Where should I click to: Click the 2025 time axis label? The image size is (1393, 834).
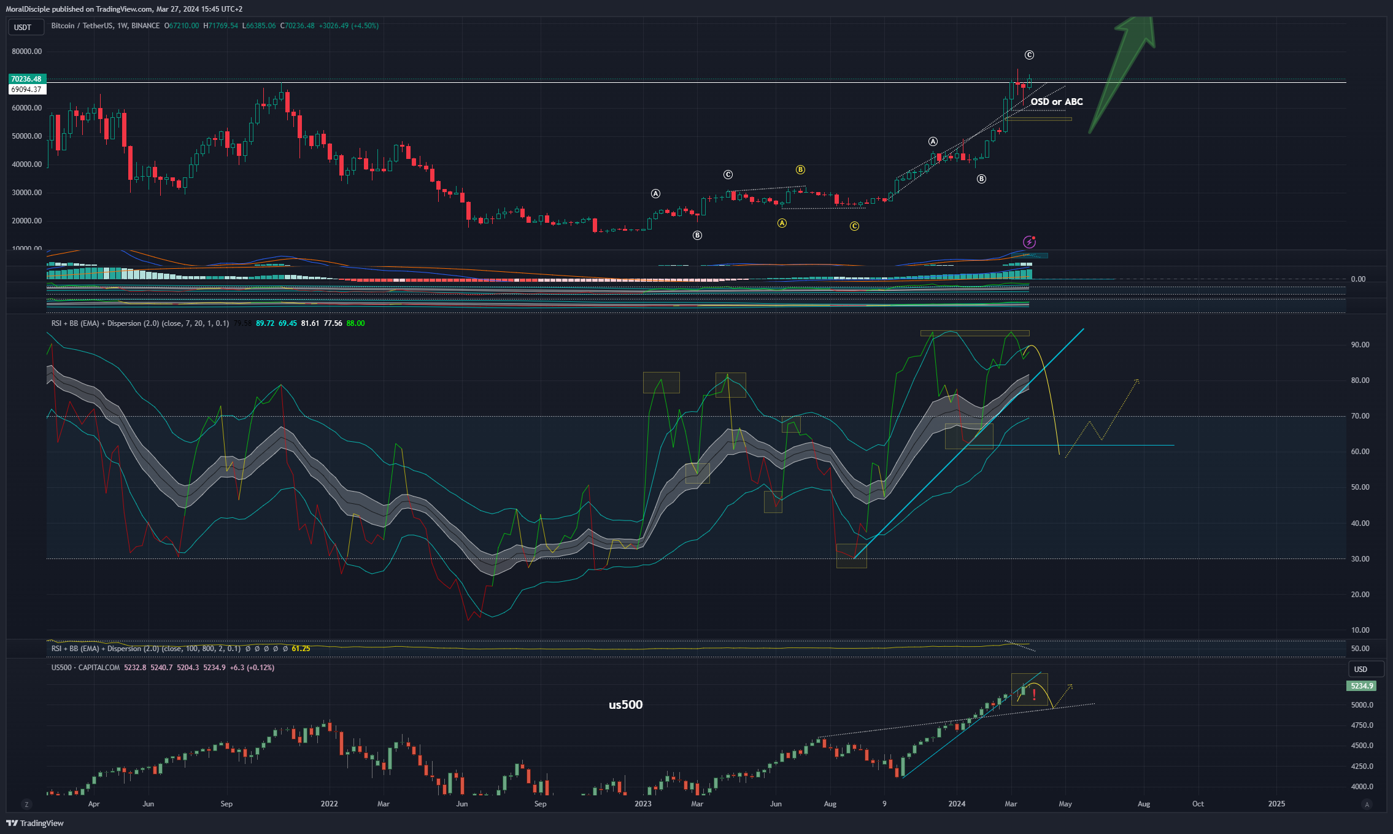point(1276,804)
